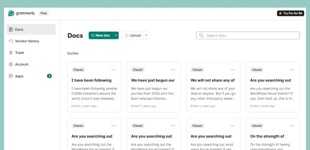Open more options for 'We will not share any of' card
Viewport: 310px width, 150px height.
coord(233,70)
